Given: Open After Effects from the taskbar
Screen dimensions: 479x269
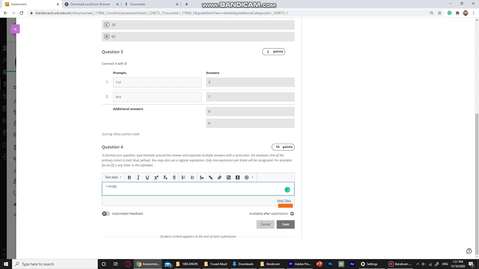Looking at the screenshot, I should tap(352, 264).
